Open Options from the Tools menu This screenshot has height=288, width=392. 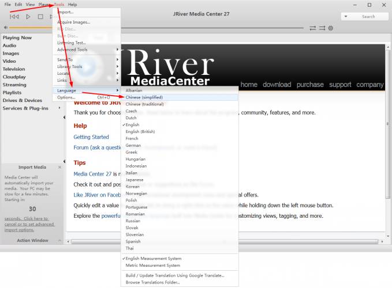[66, 97]
